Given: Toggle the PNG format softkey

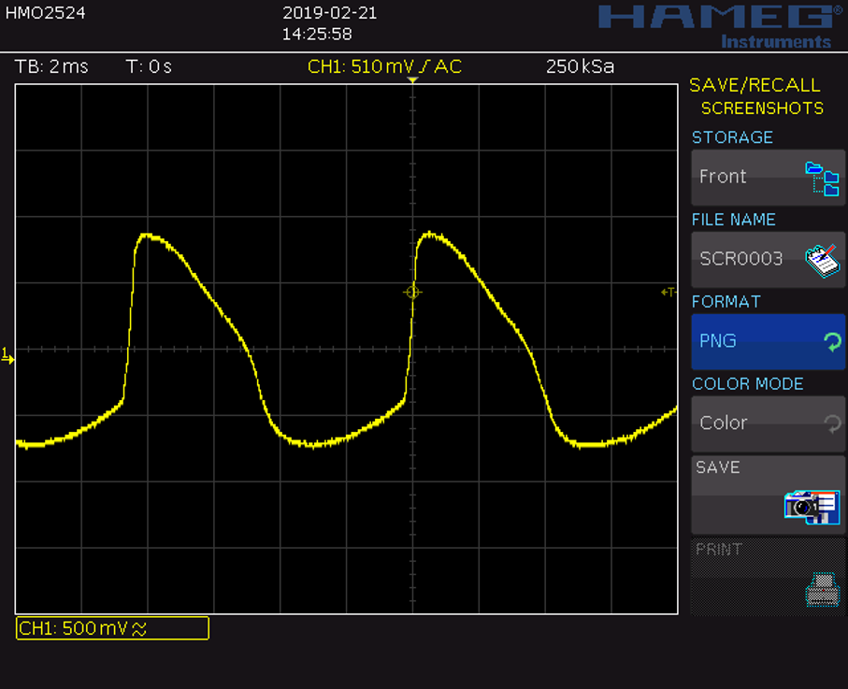Looking at the screenshot, I should 768,342.
